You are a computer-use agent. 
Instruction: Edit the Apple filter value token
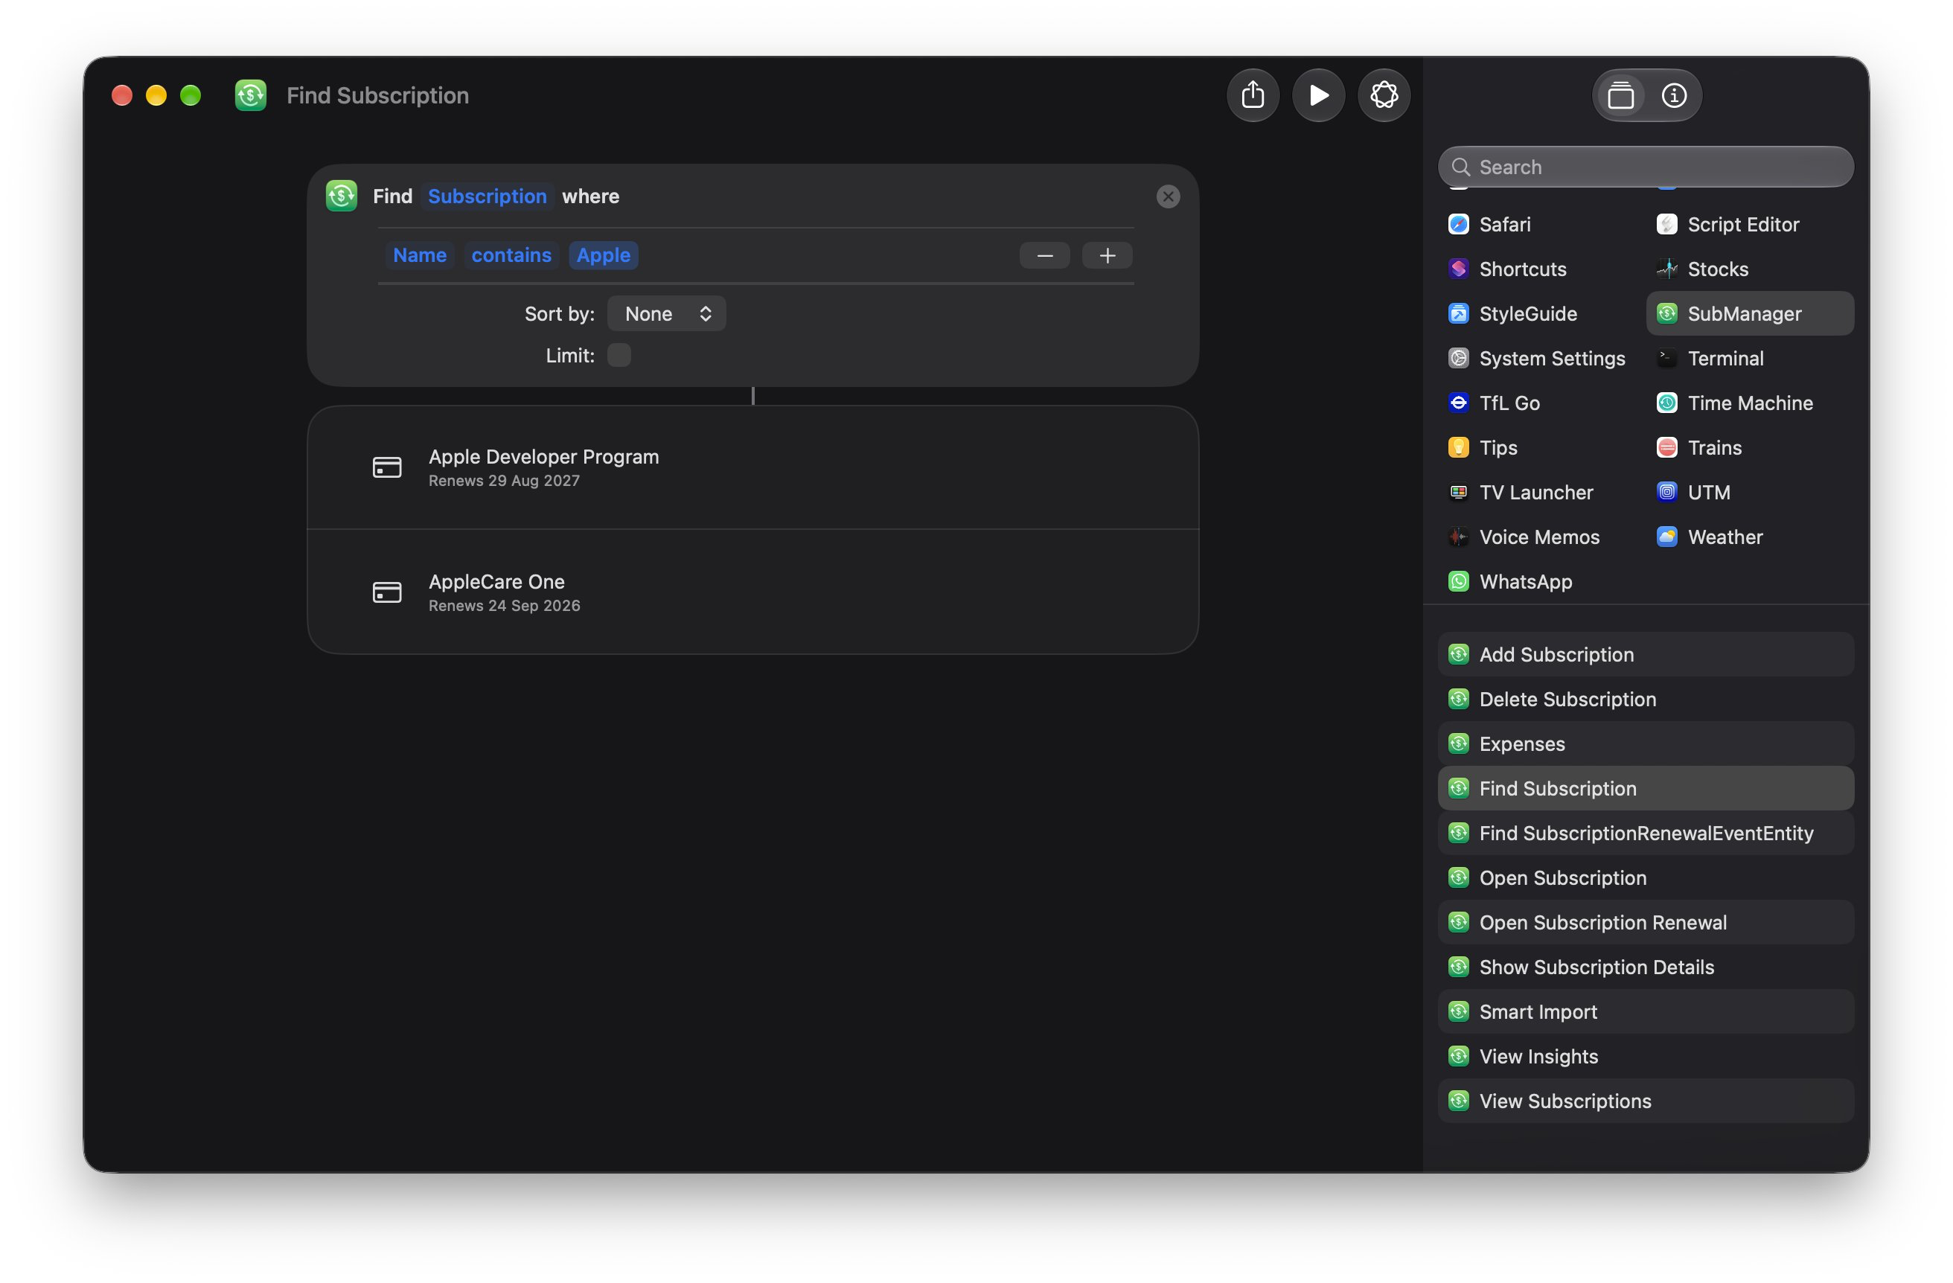(603, 255)
